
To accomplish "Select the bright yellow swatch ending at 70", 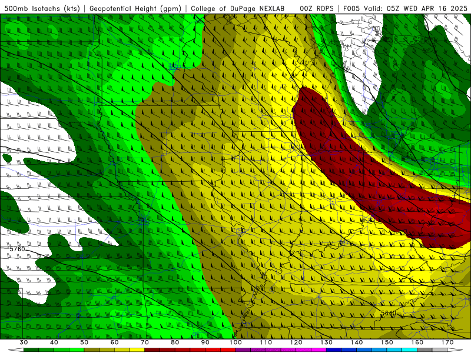I will tap(137, 350).
